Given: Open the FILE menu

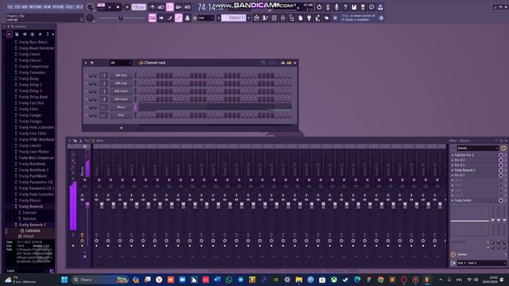Looking at the screenshot, I should [10, 7].
